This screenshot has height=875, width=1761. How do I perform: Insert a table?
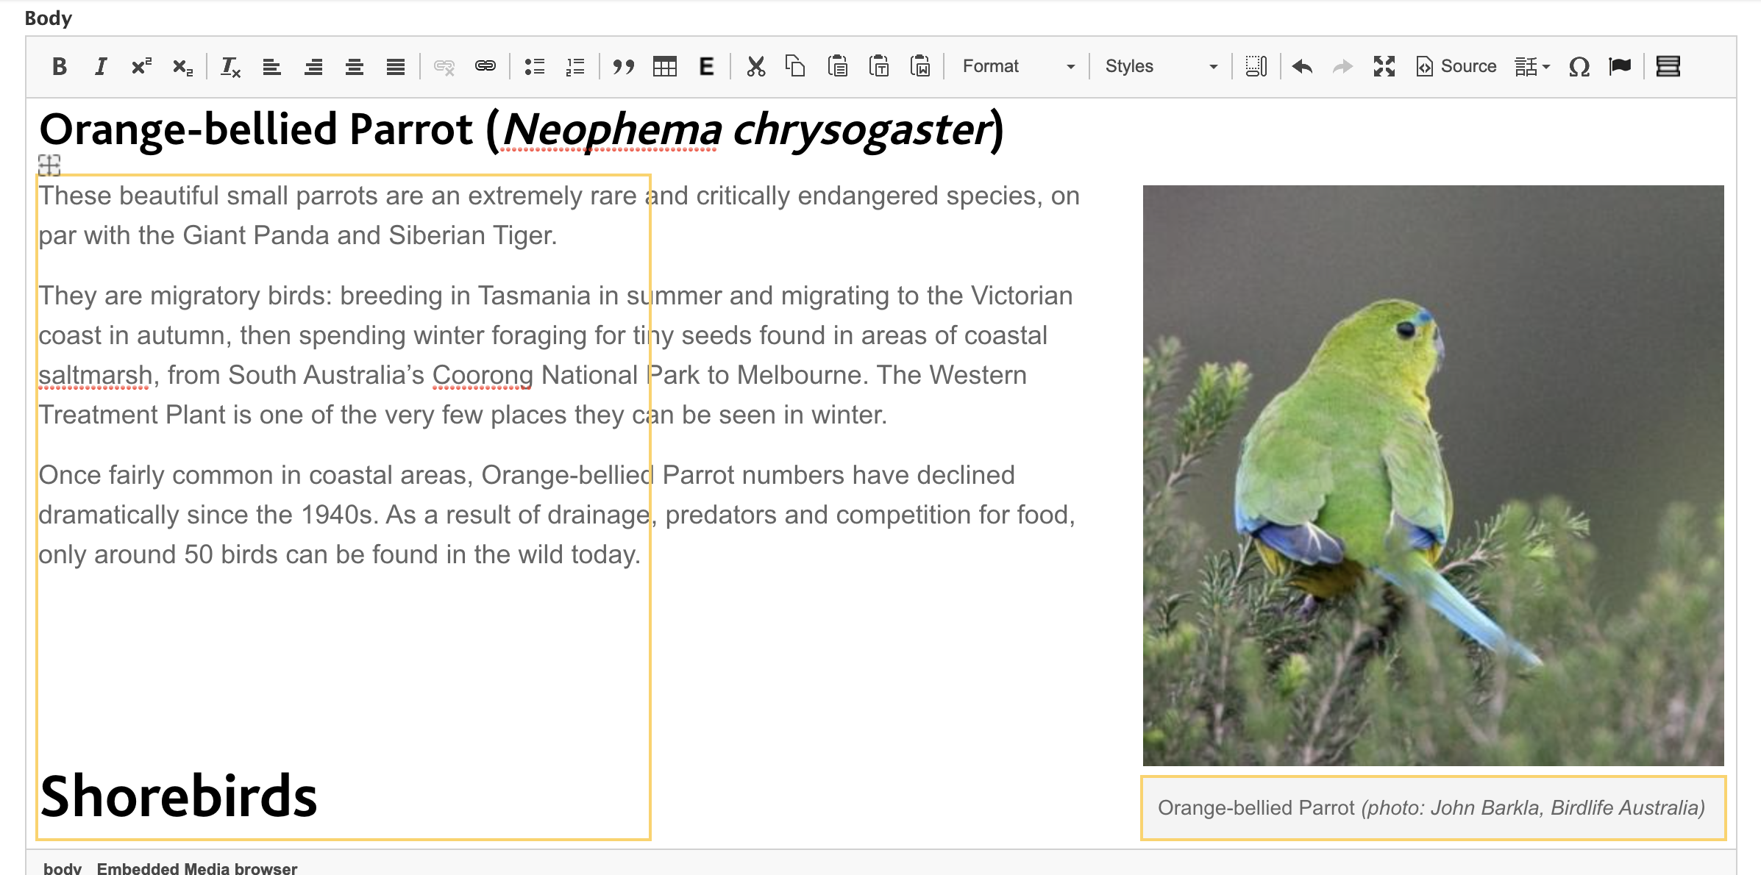pyautogui.click(x=665, y=67)
